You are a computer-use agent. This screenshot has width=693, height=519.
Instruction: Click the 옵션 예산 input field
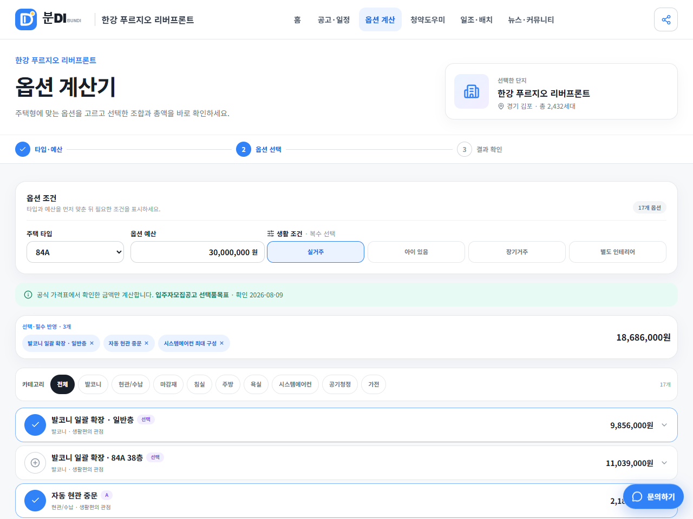click(198, 252)
